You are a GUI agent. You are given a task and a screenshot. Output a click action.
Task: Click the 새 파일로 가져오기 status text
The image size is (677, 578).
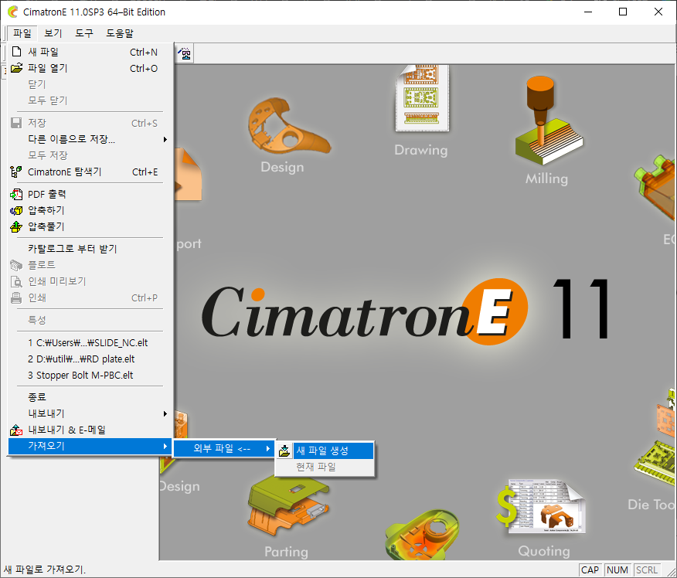point(45,570)
